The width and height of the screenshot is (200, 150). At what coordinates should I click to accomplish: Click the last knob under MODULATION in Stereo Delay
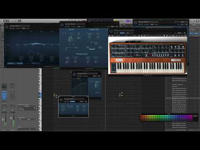tap(96, 61)
